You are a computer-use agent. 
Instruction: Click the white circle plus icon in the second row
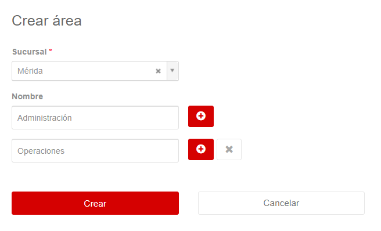(201, 149)
